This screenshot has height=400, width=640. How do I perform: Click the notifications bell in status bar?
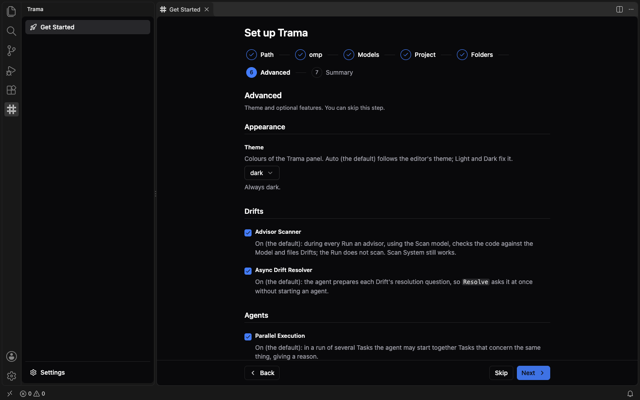pos(630,394)
